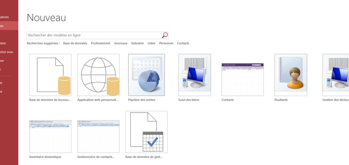Choose Imprimer in the red sidebar
The image size is (349, 165).
coord(9,61)
